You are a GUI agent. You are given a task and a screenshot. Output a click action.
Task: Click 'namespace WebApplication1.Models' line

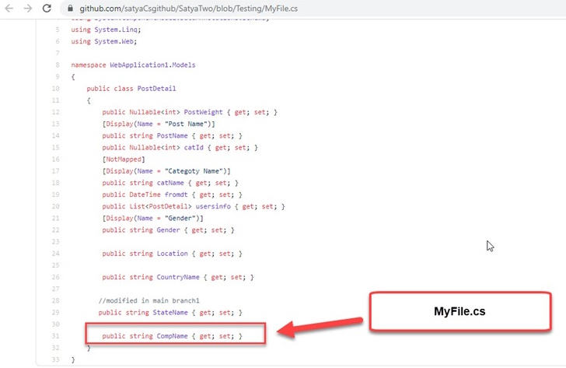click(133, 65)
